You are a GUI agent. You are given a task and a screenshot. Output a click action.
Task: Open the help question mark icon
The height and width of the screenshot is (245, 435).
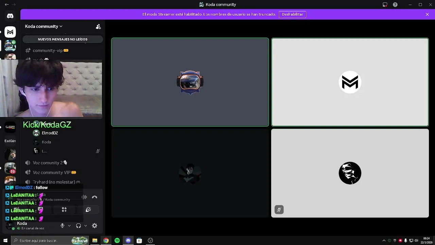(395, 4)
